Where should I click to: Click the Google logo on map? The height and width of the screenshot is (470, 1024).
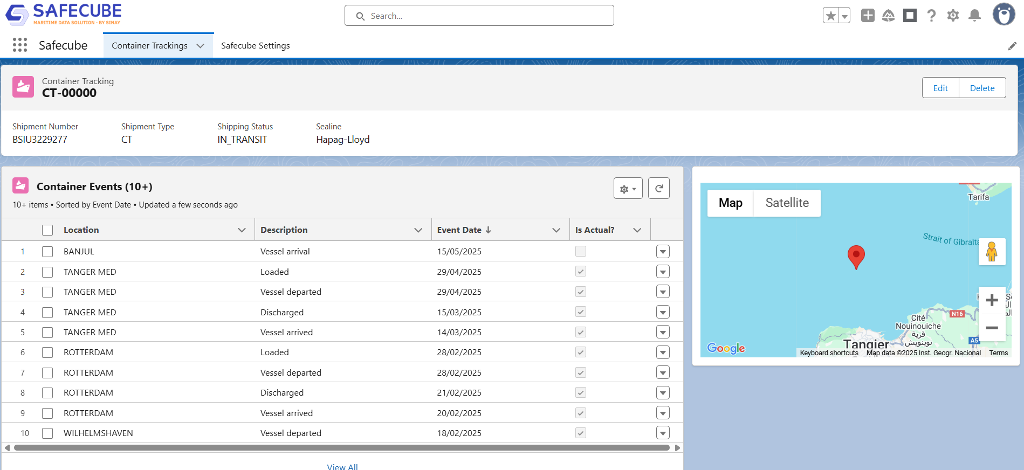pos(726,348)
